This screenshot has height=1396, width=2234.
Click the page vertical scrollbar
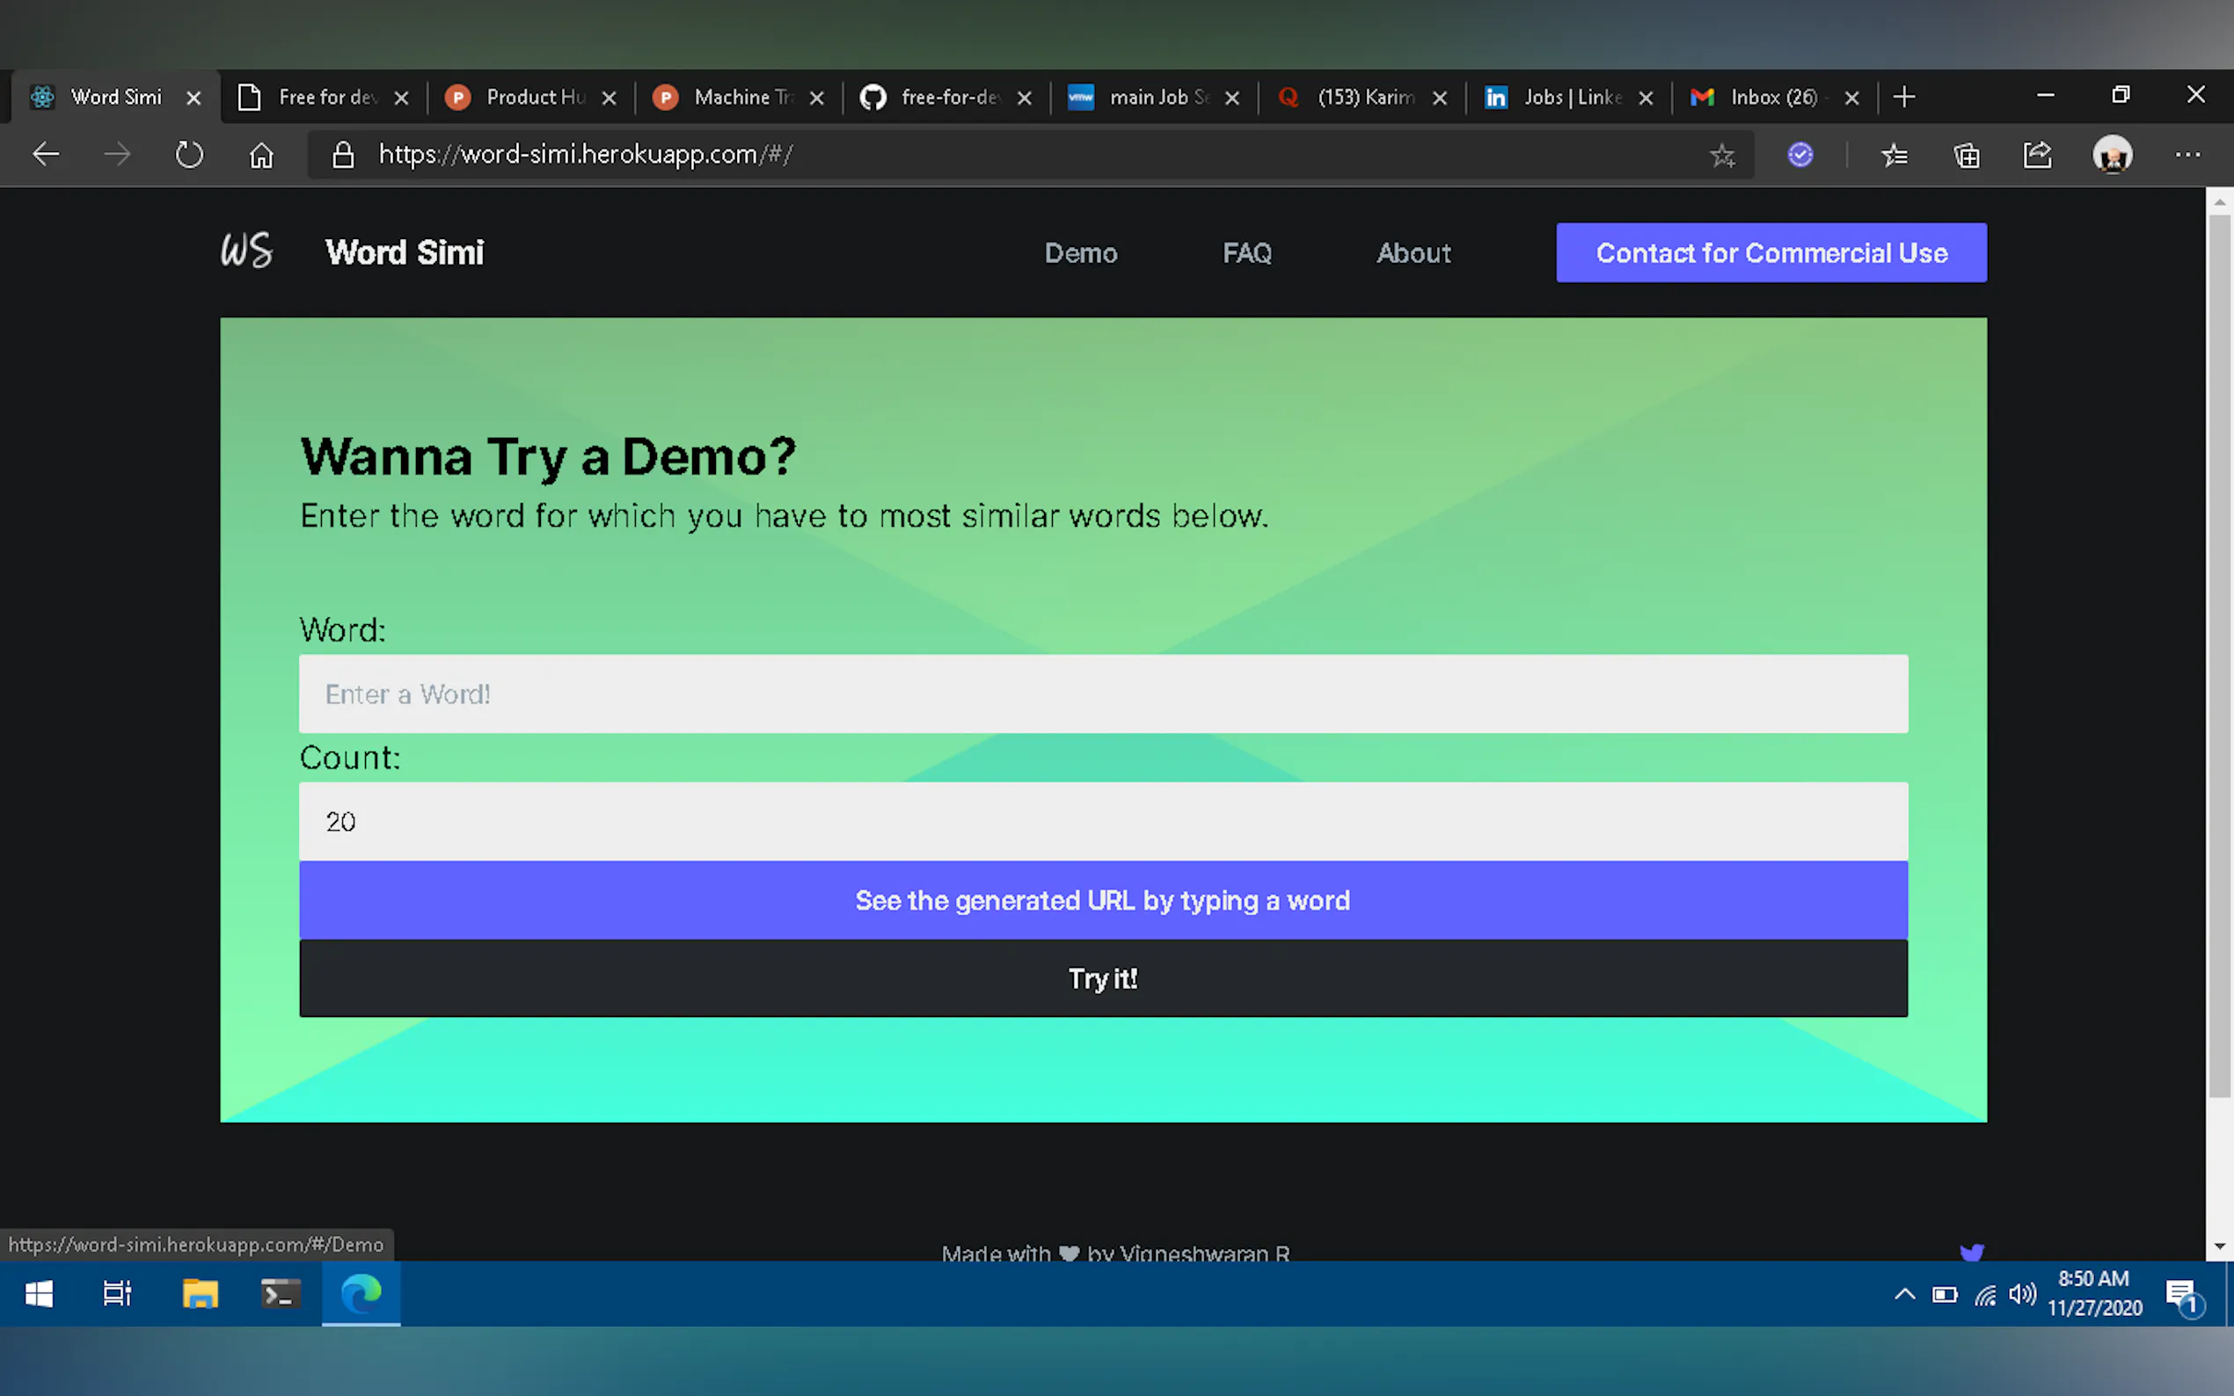[x=2219, y=656]
